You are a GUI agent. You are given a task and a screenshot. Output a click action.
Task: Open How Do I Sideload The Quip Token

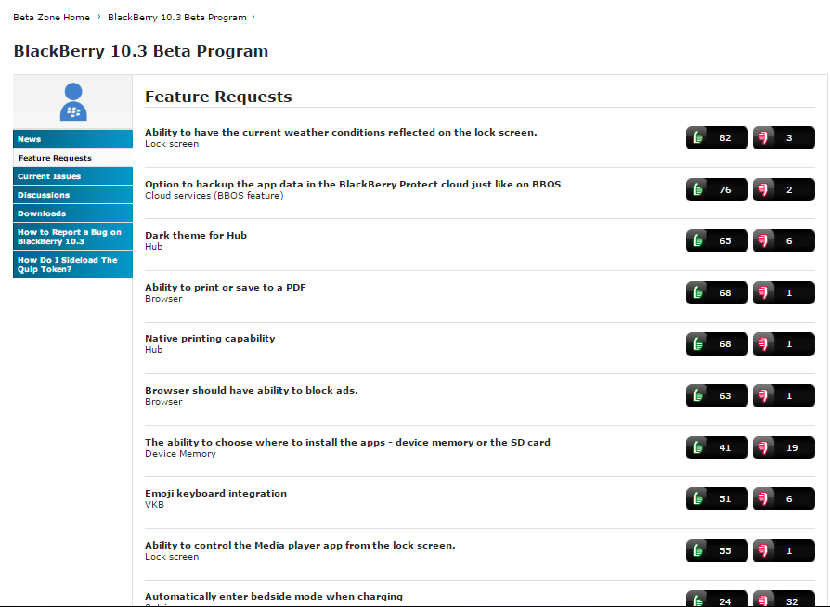(73, 265)
